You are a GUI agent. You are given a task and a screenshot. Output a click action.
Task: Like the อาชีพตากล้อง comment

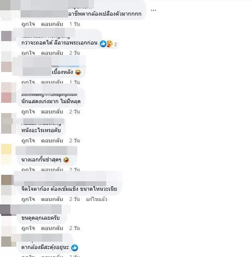point(28,24)
